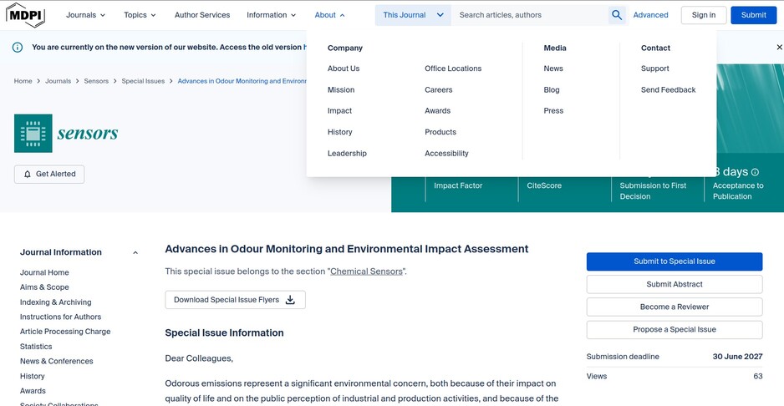This screenshot has height=406, width=784.
Task: Click the Impact Factor label
Action: click(x=458, y=185)
